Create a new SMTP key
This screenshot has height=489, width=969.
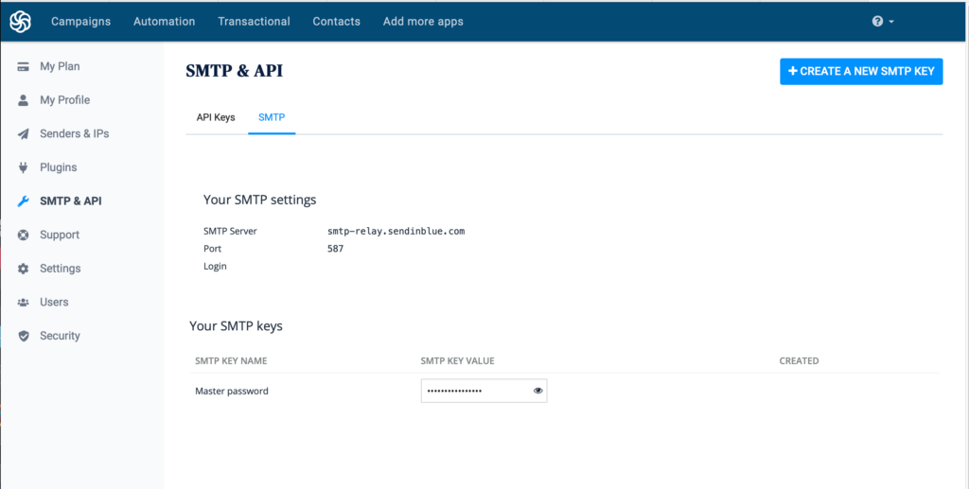pos(861,72)
